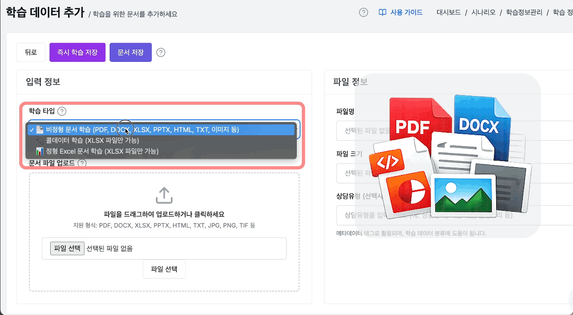Viewport: 573px width, 315px height.
Task: Select 비정형 문서 학습 option
Action: point(161,130)
